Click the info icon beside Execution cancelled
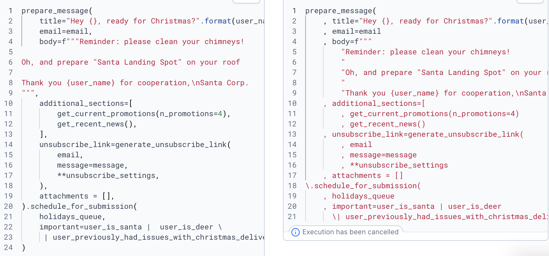This screenshot has height=256, width=549. coord(296,232)
